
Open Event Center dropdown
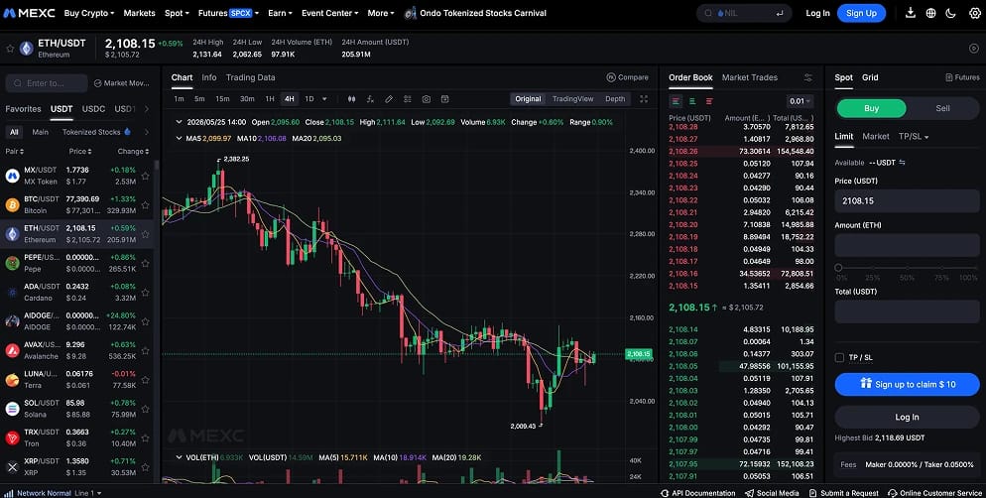pos(330,13)
